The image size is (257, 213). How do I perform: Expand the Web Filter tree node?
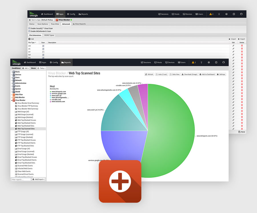tap(11, 95)
